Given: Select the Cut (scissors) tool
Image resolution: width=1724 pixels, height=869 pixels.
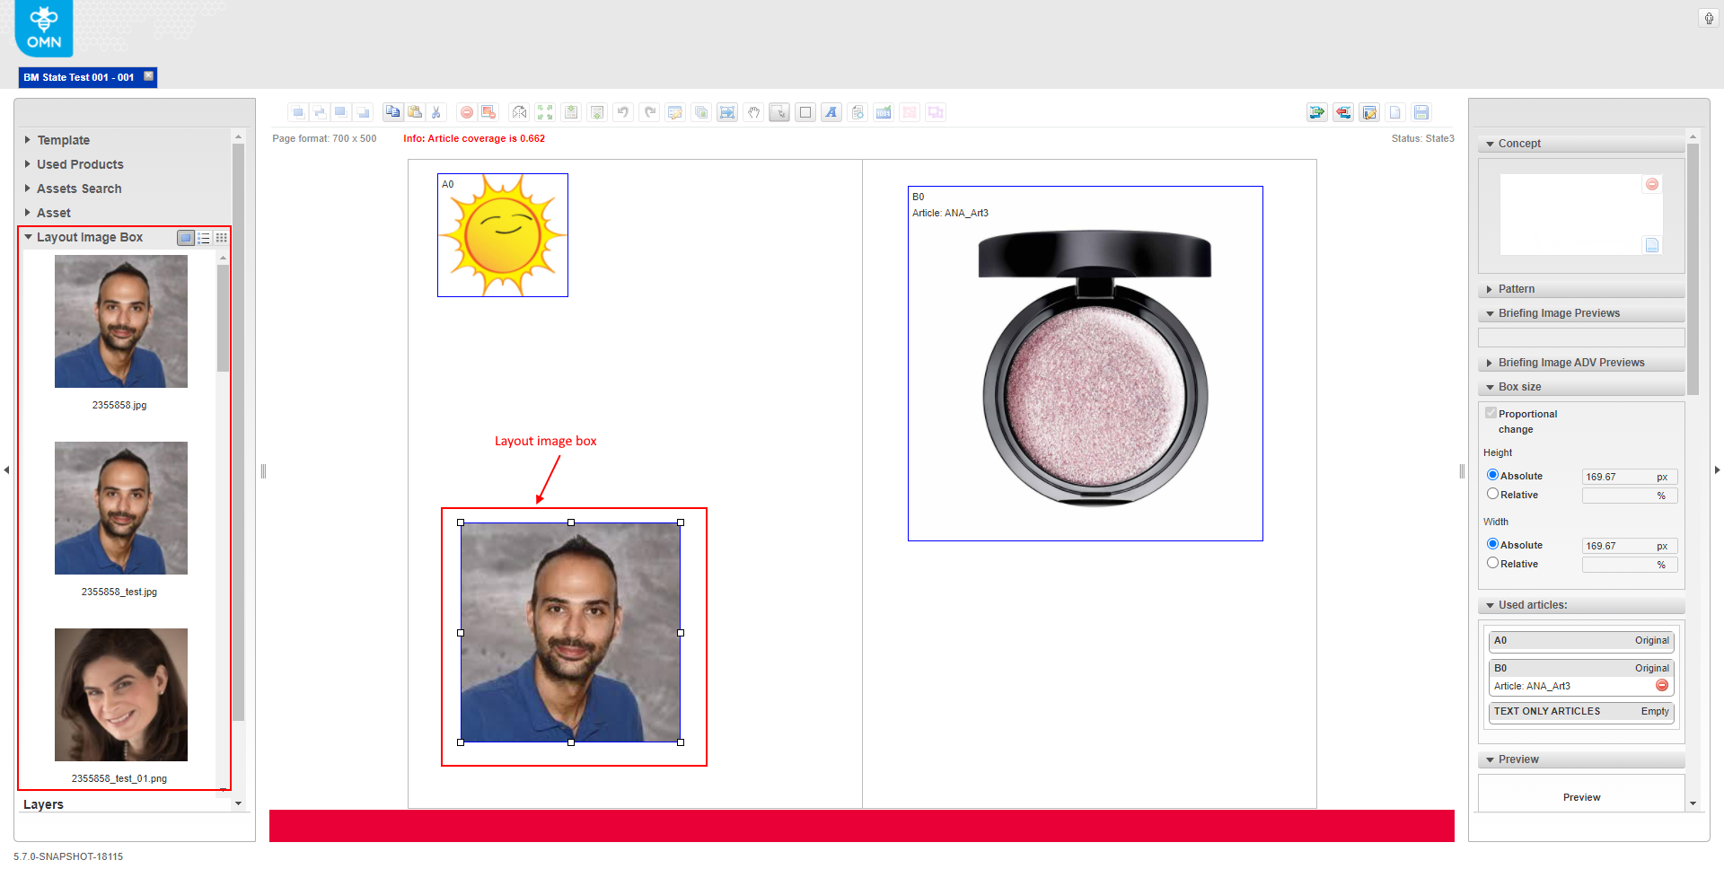Looking at the screenshot, I should coord(436,112).
